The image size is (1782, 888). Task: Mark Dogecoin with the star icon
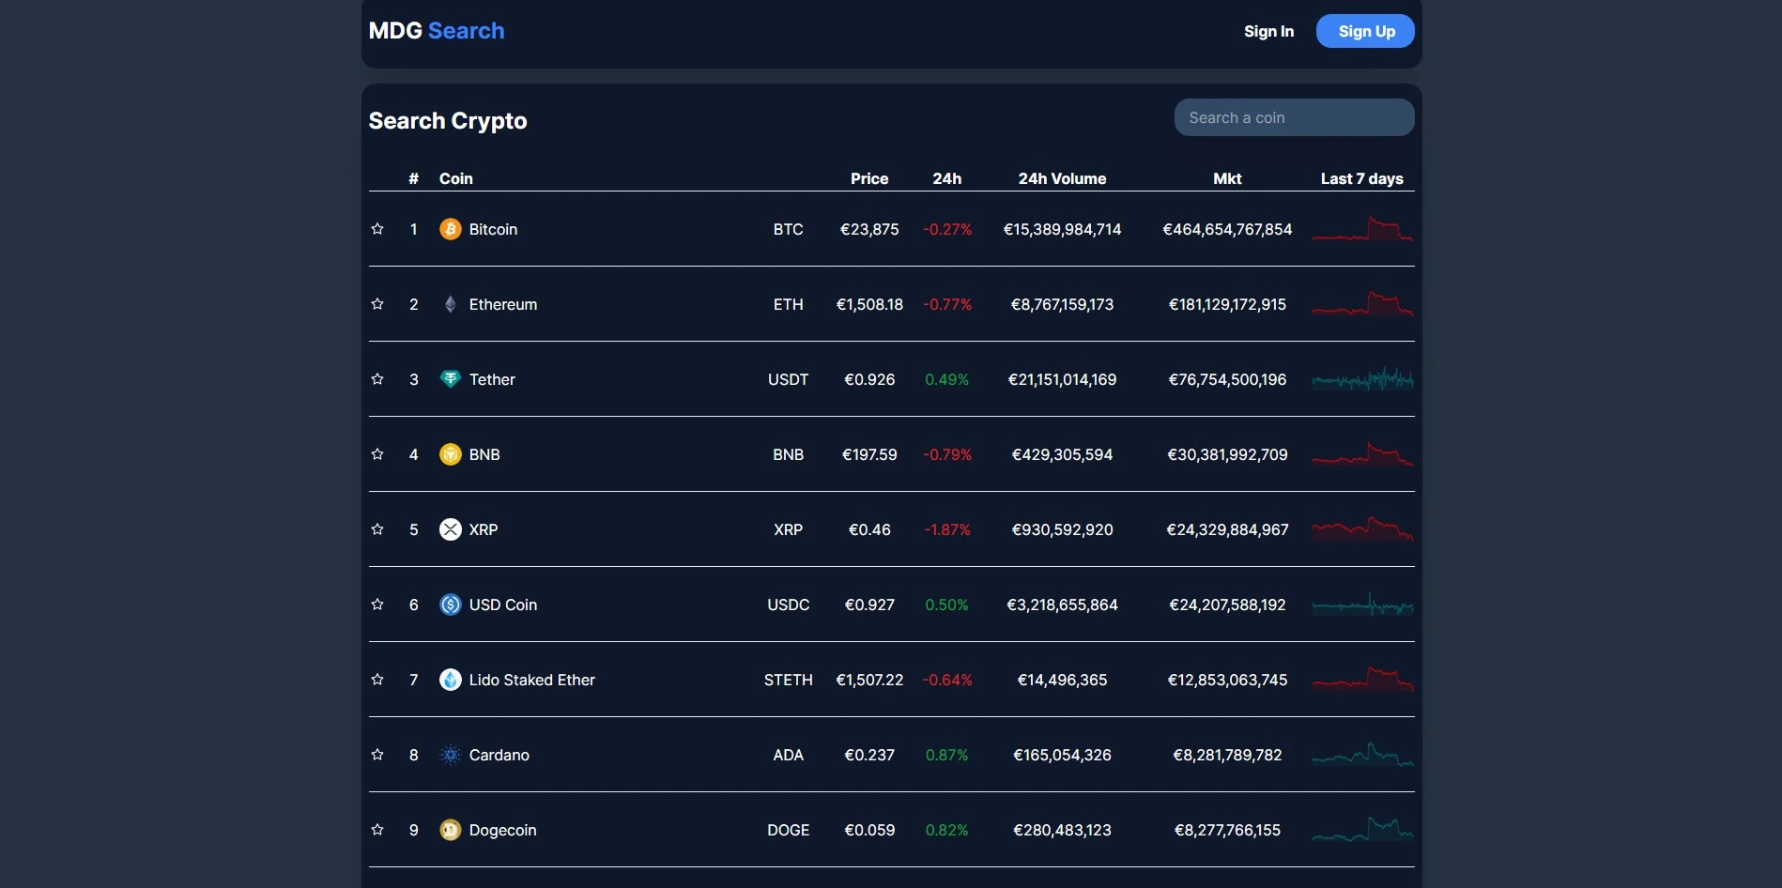(x=377, y=830)
